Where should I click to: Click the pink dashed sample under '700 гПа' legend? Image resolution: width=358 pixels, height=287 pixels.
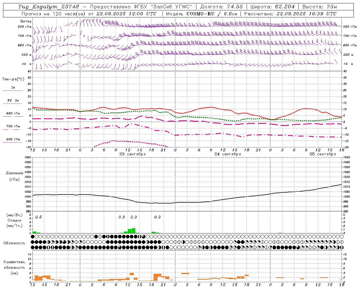(13, 129)
